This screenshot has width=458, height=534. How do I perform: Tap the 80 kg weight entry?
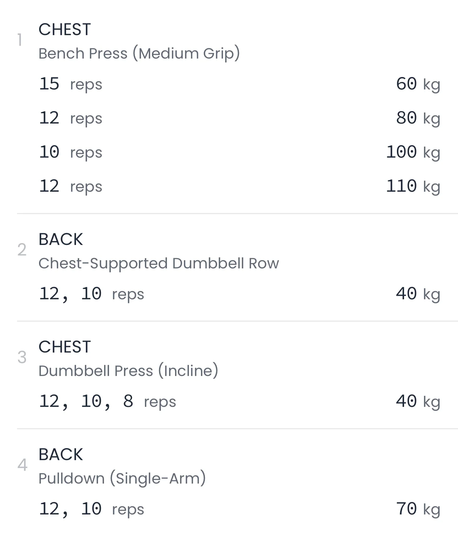coord(418,118)
